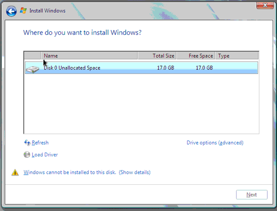The width and height of the screenshot is (277, 211).
Task: Click the 17.0 GB free space value
Action: coord(204,68)
